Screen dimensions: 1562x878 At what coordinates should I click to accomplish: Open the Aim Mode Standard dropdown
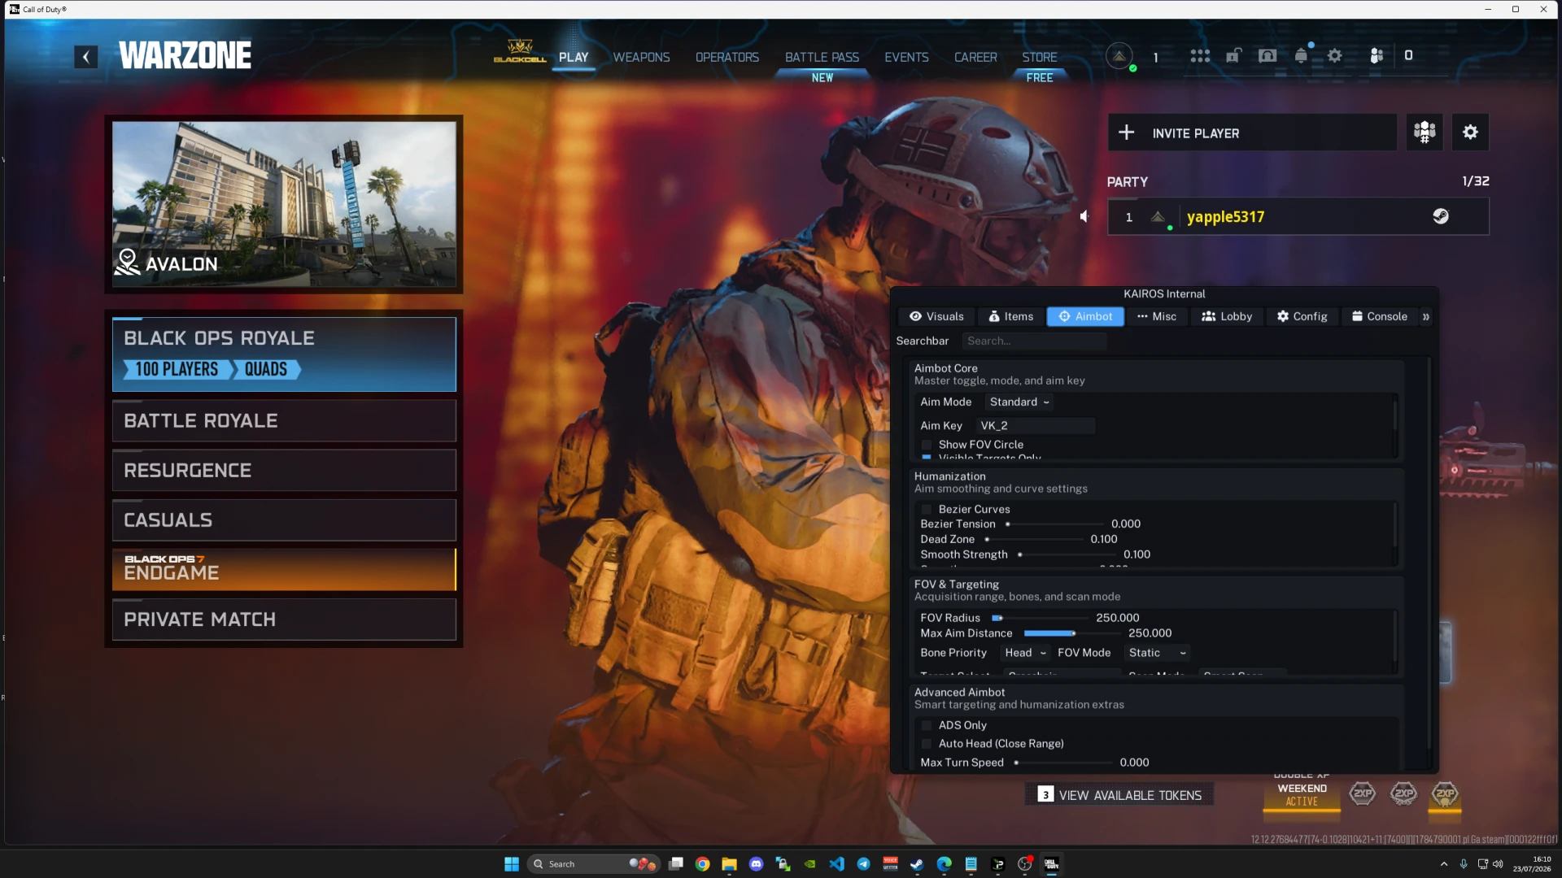1019,402
